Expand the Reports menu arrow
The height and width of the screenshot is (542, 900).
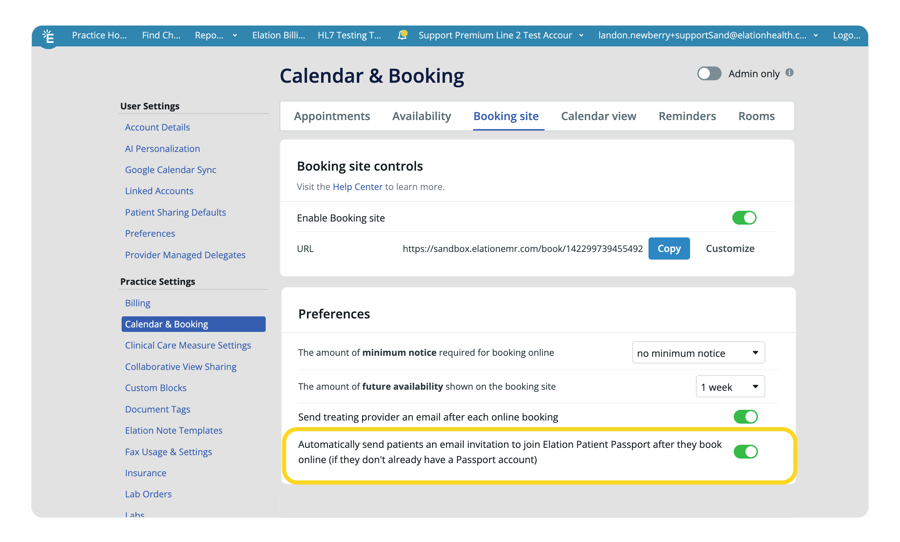coord(235,35)
